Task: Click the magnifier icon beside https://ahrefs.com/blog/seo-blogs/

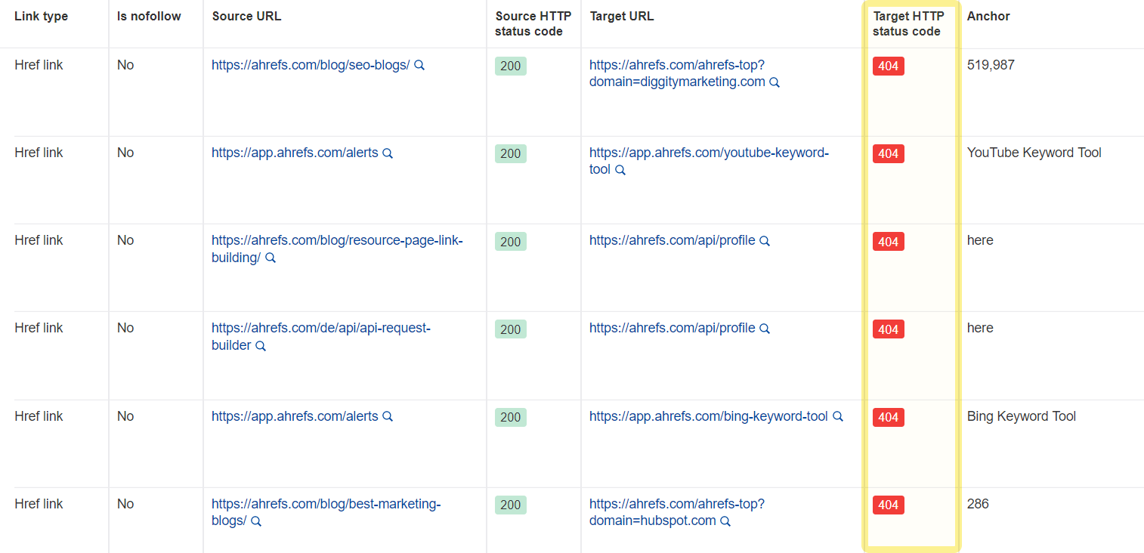Action: [419, 65]
